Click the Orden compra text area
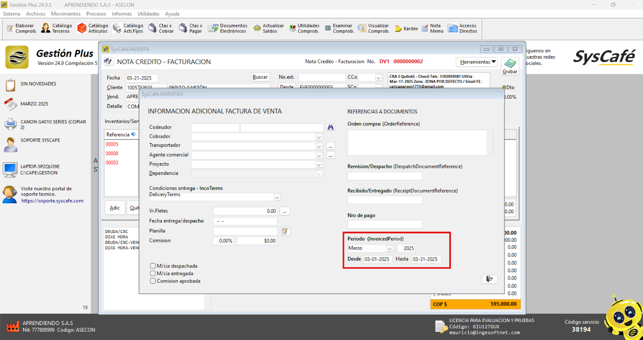The height and width of the screenshot is (340, 643). (418, 142)
